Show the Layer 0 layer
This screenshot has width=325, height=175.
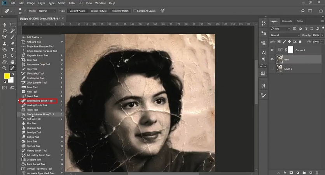point(272,68)
